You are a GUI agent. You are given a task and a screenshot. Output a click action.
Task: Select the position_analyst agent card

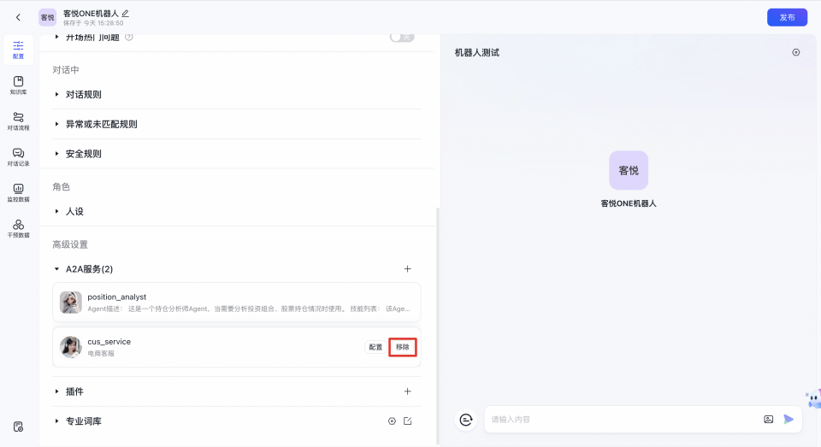(x=237, y=303)
